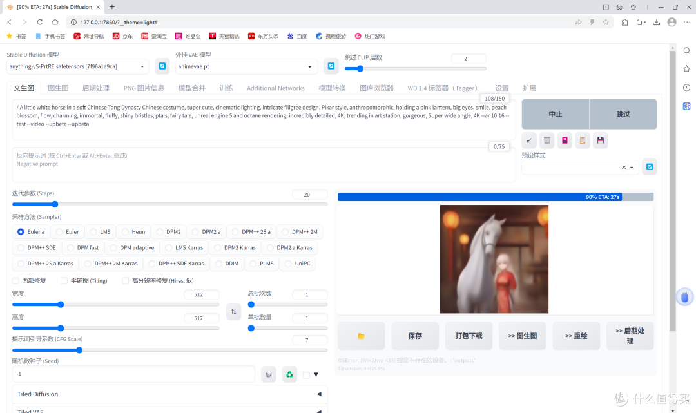
Task: Toggle the extra seed options checkbox
Action: (306, 375)
